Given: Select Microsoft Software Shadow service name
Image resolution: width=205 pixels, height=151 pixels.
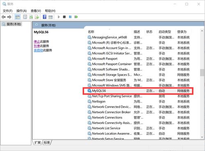Looking at the screenshot, I should pyautogui.click(x=111, y=70).
